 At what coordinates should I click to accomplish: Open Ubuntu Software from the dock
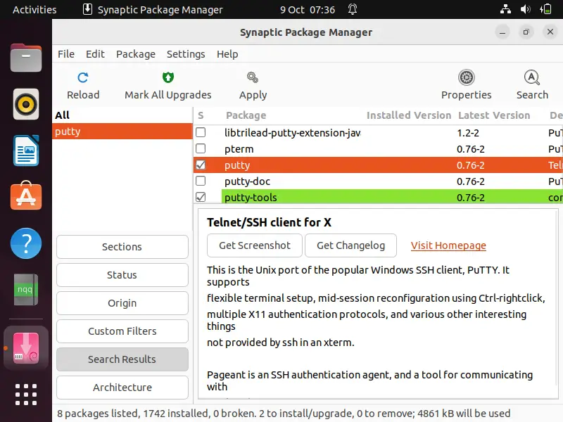(x=26, y=196)
